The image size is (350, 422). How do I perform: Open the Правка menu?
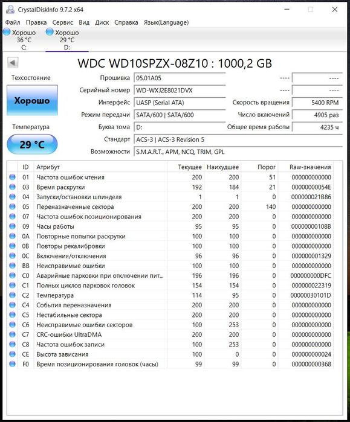pos(36,22)
